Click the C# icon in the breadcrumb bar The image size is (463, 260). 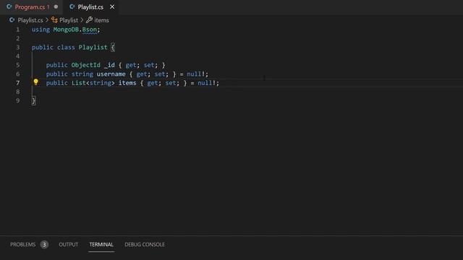point(12,19)
